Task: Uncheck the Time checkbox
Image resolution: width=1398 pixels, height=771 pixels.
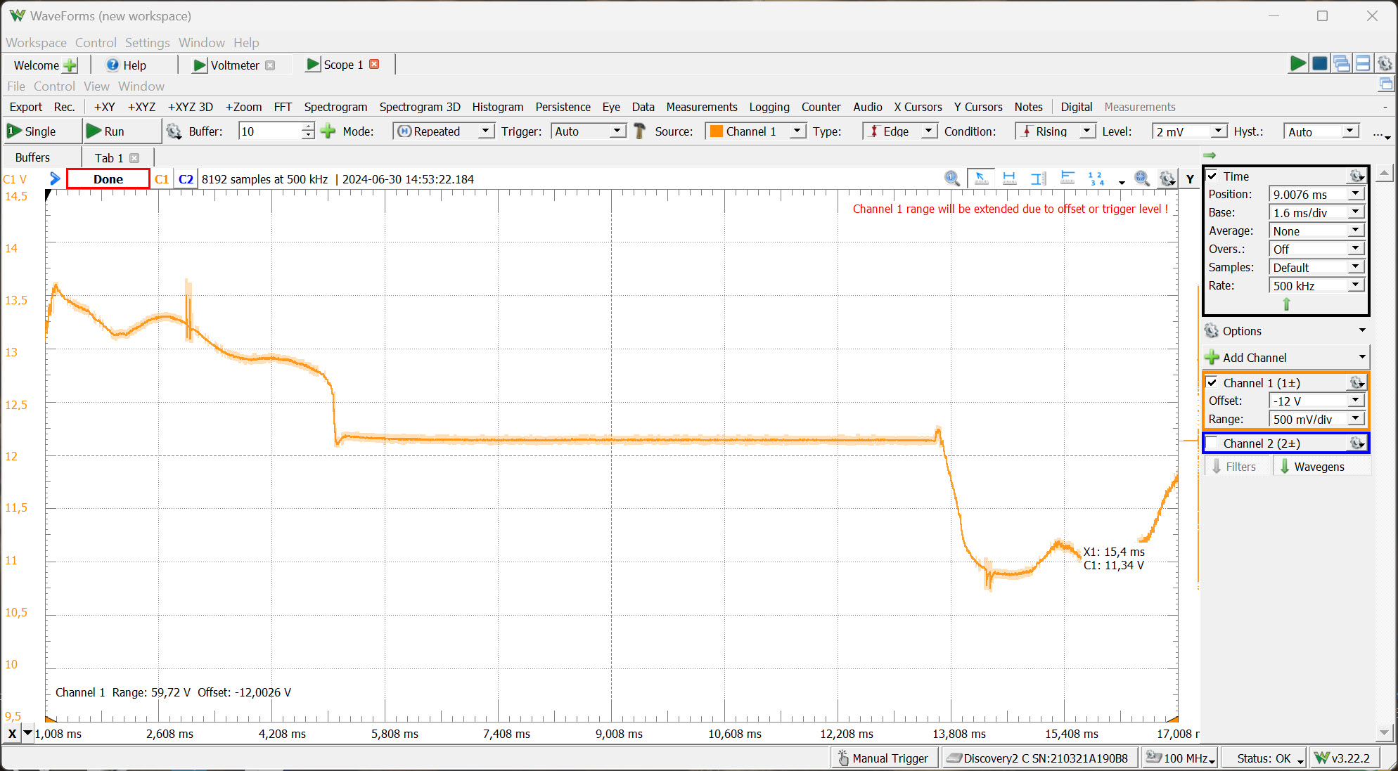Action: pos(1212,176)
